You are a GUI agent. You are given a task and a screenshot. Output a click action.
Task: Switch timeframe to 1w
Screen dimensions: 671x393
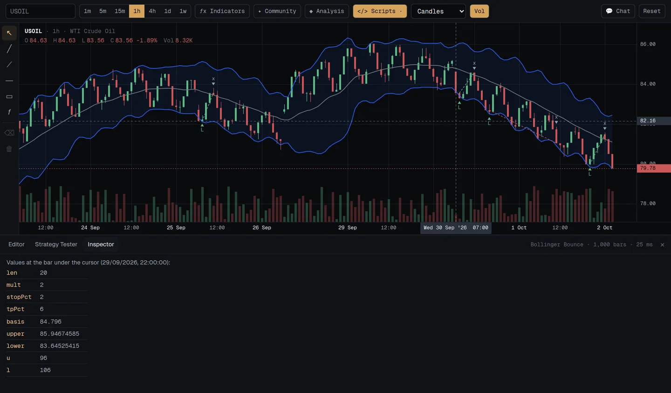pyautogui.click(x=183, y=11)
